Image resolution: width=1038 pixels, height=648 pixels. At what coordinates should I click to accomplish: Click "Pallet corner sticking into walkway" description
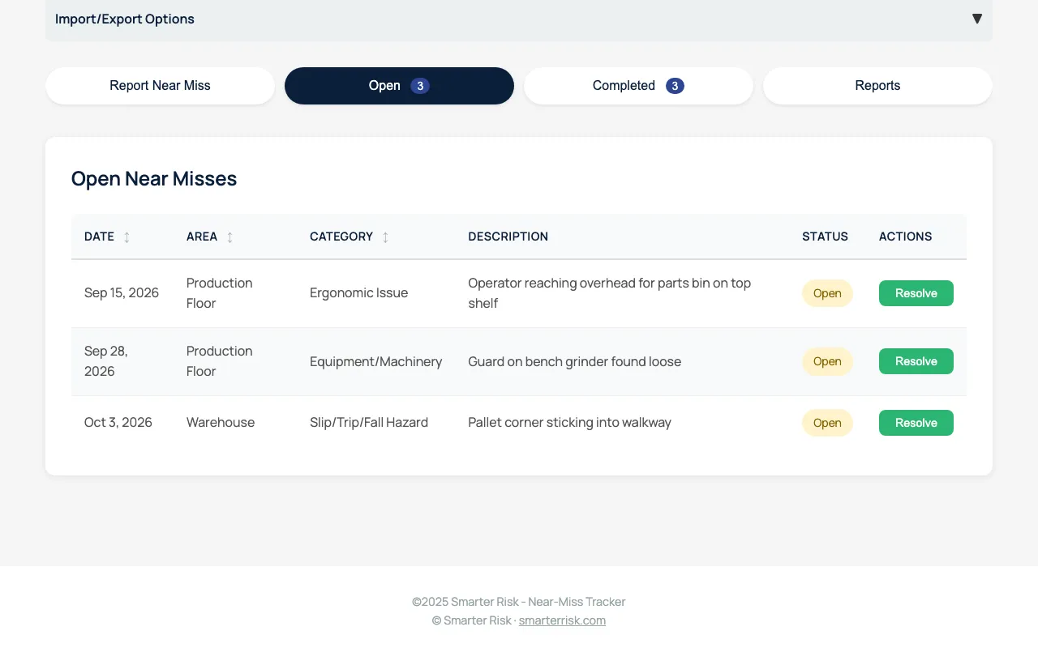569,423
